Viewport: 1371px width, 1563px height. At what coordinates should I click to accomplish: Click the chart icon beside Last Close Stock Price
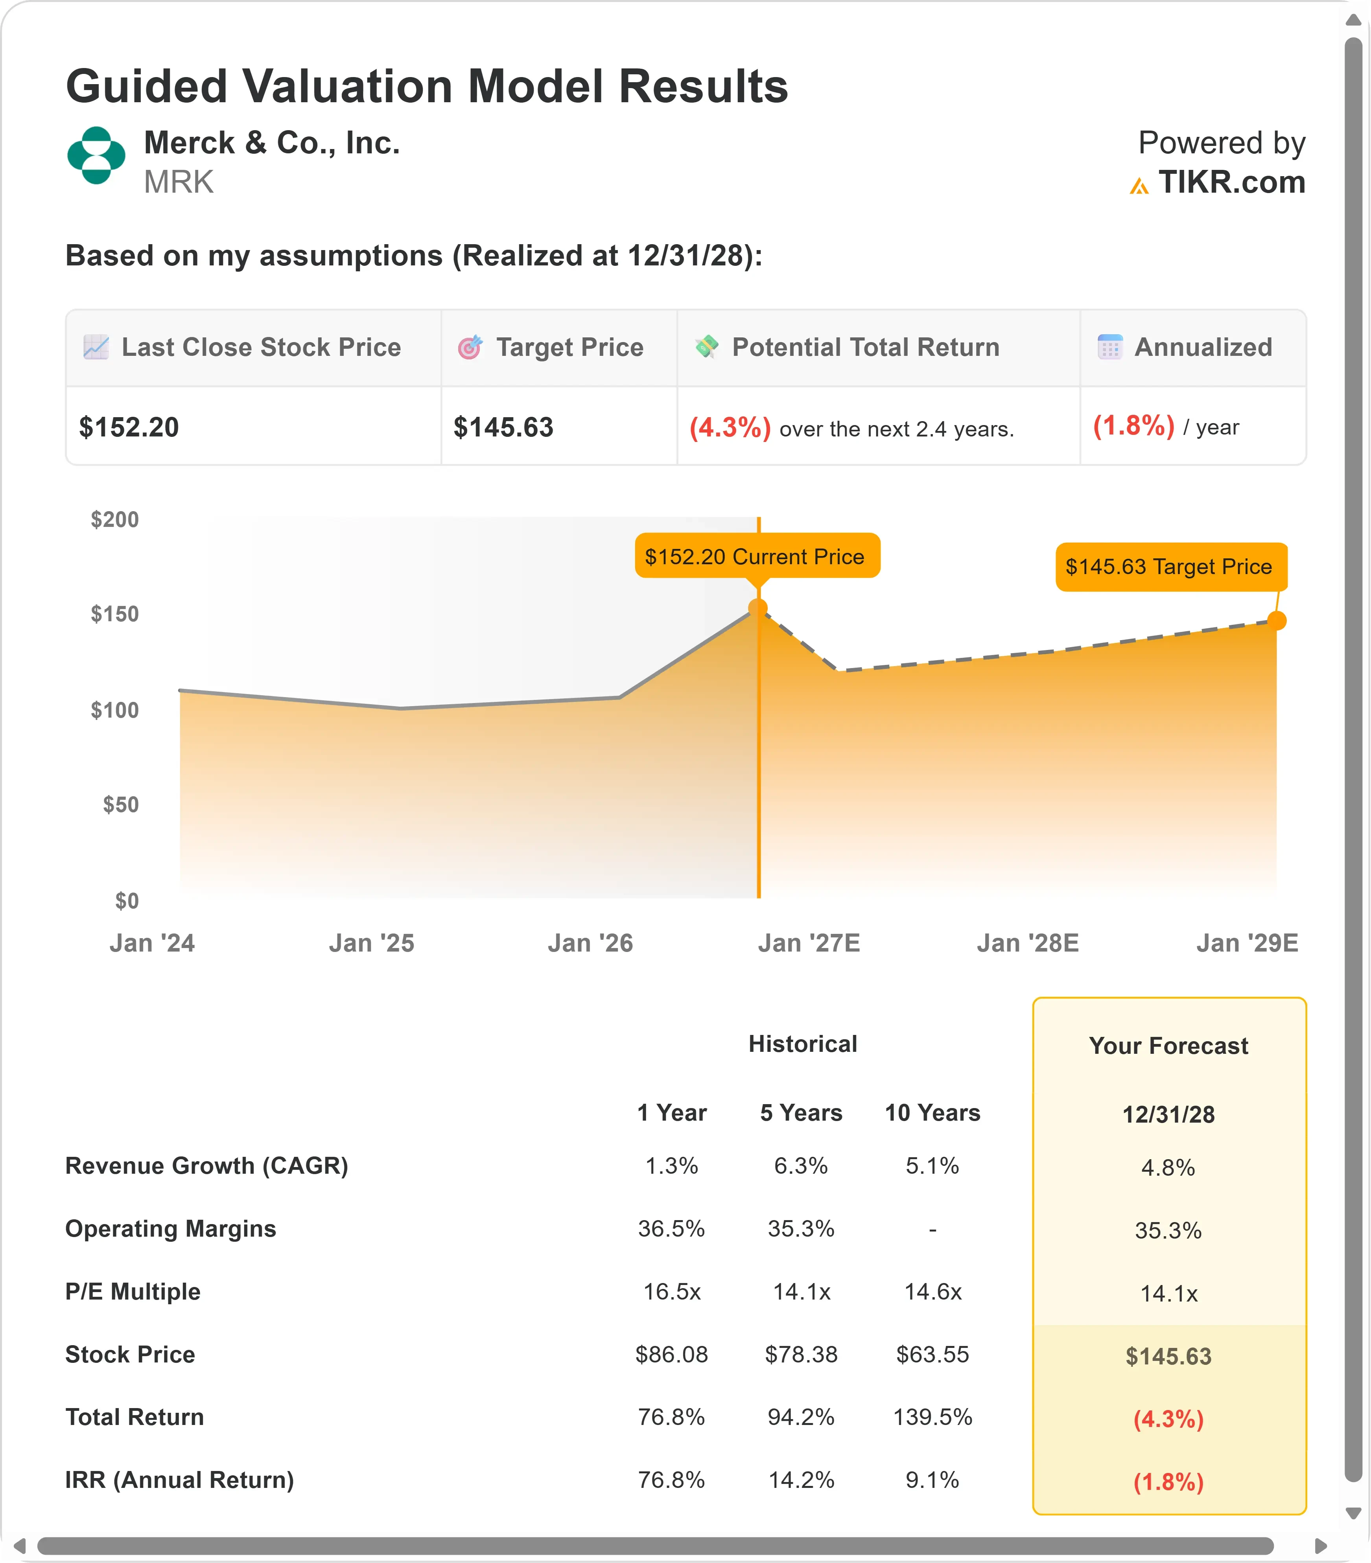[x=96, y=347]
